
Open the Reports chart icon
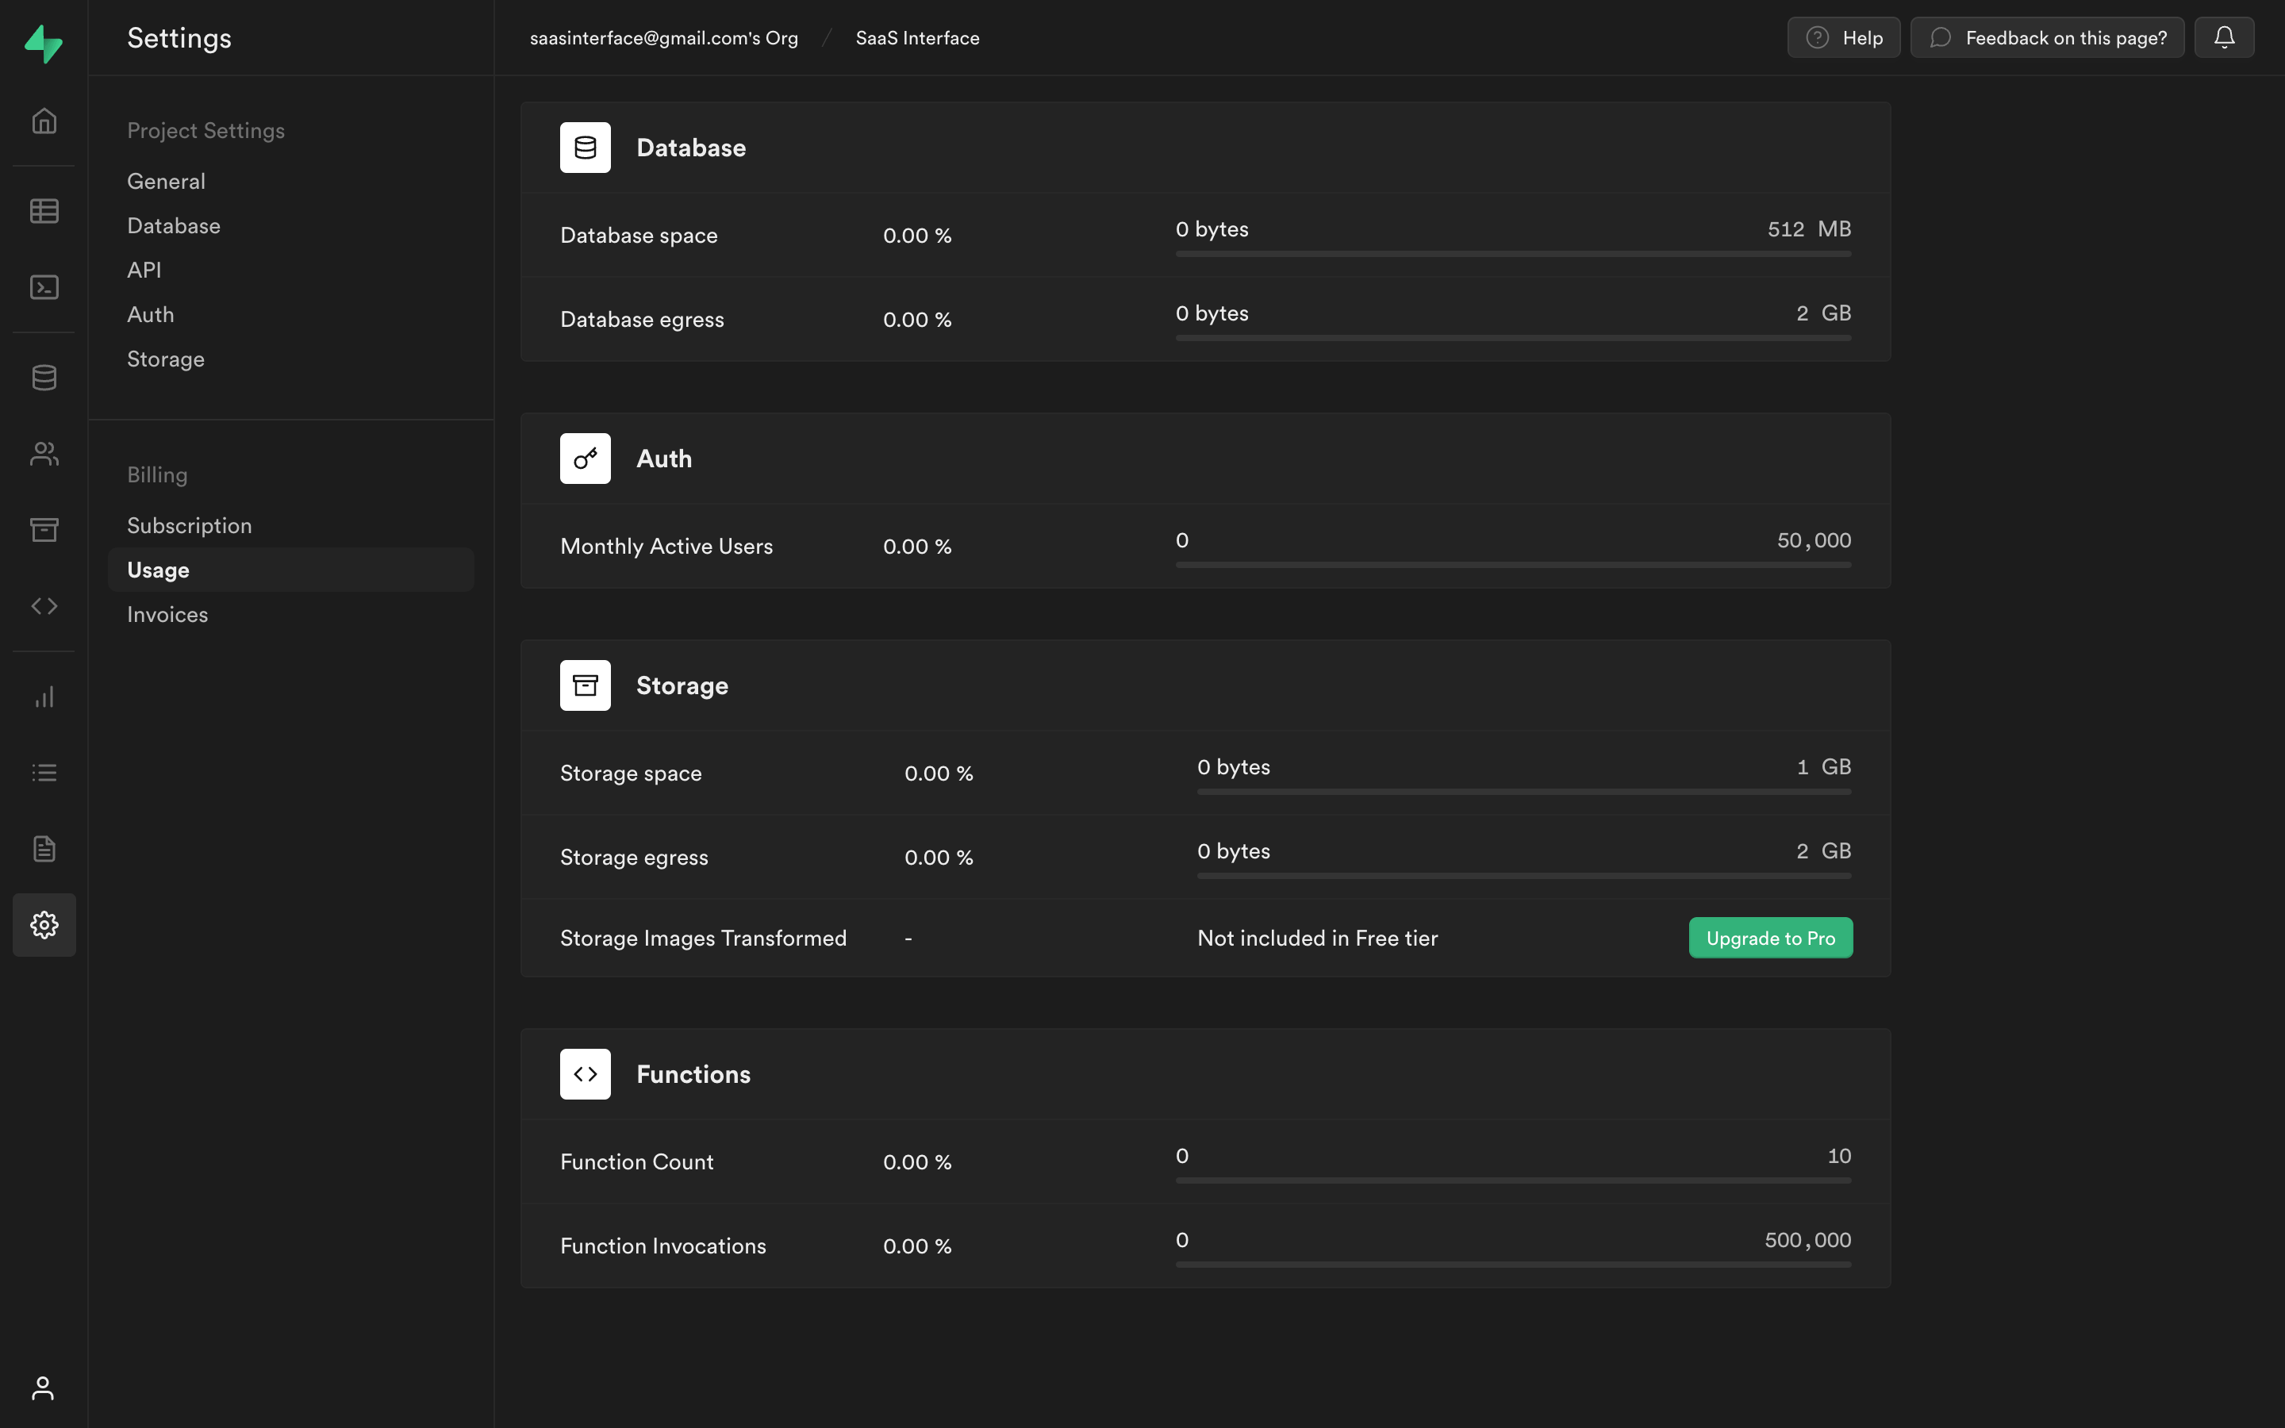pyautogui.click(x=44, y=697)
